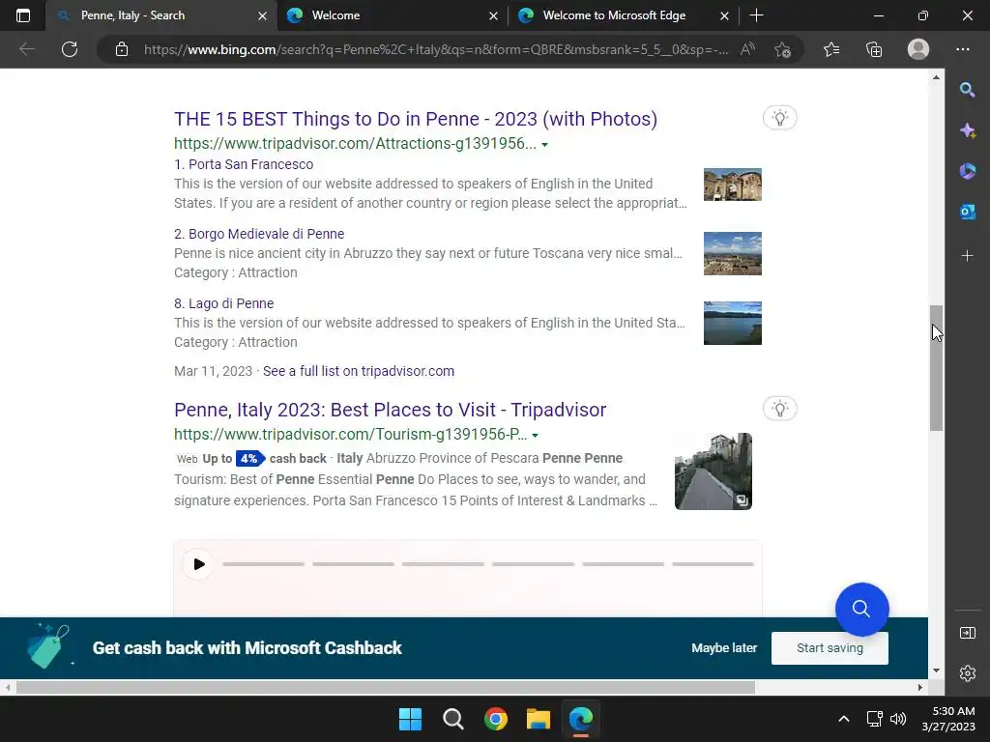This screenshot has width=990, height=742.
Task: Open File Explorer from taskbar
Action: point(539,719)
